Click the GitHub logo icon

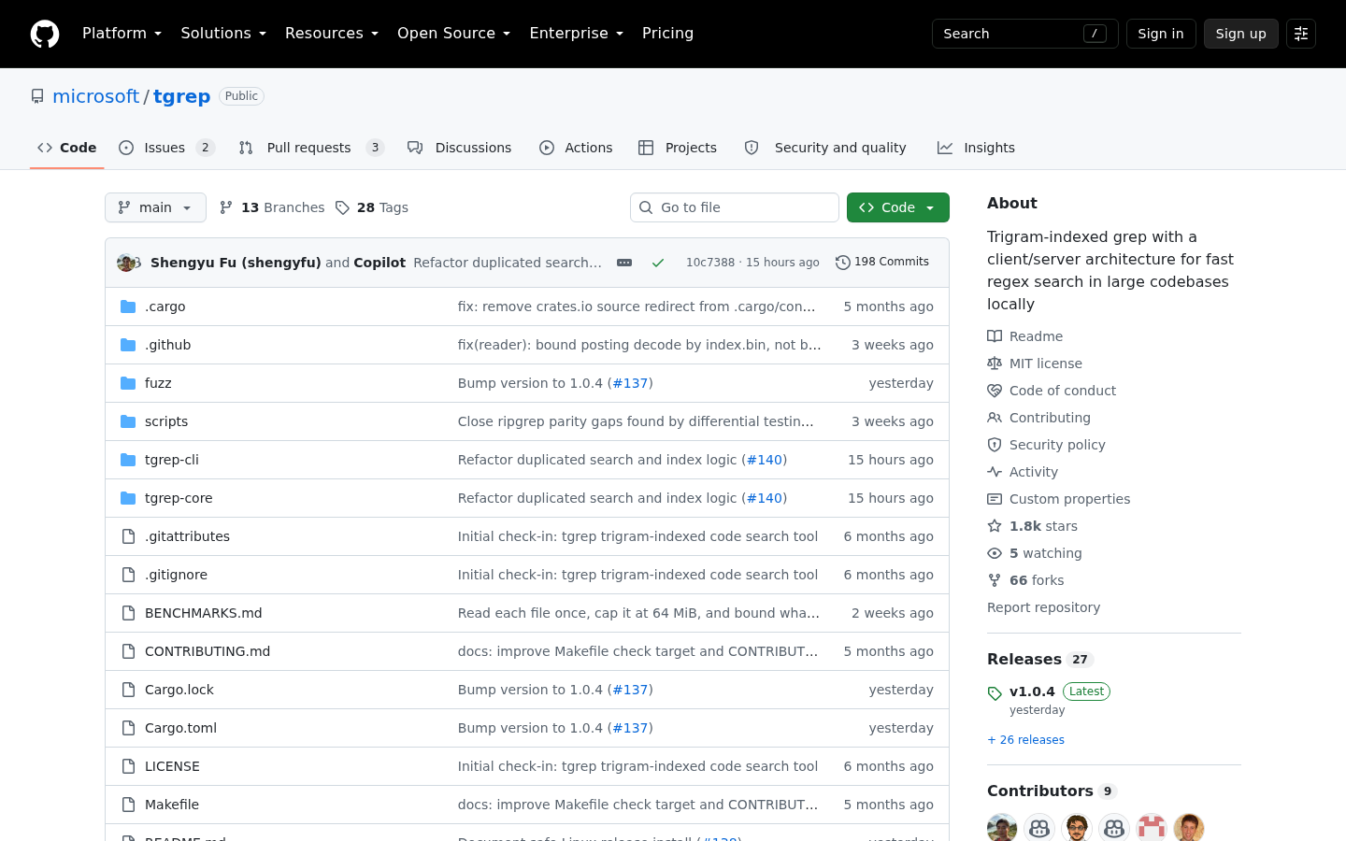[45, 34]
